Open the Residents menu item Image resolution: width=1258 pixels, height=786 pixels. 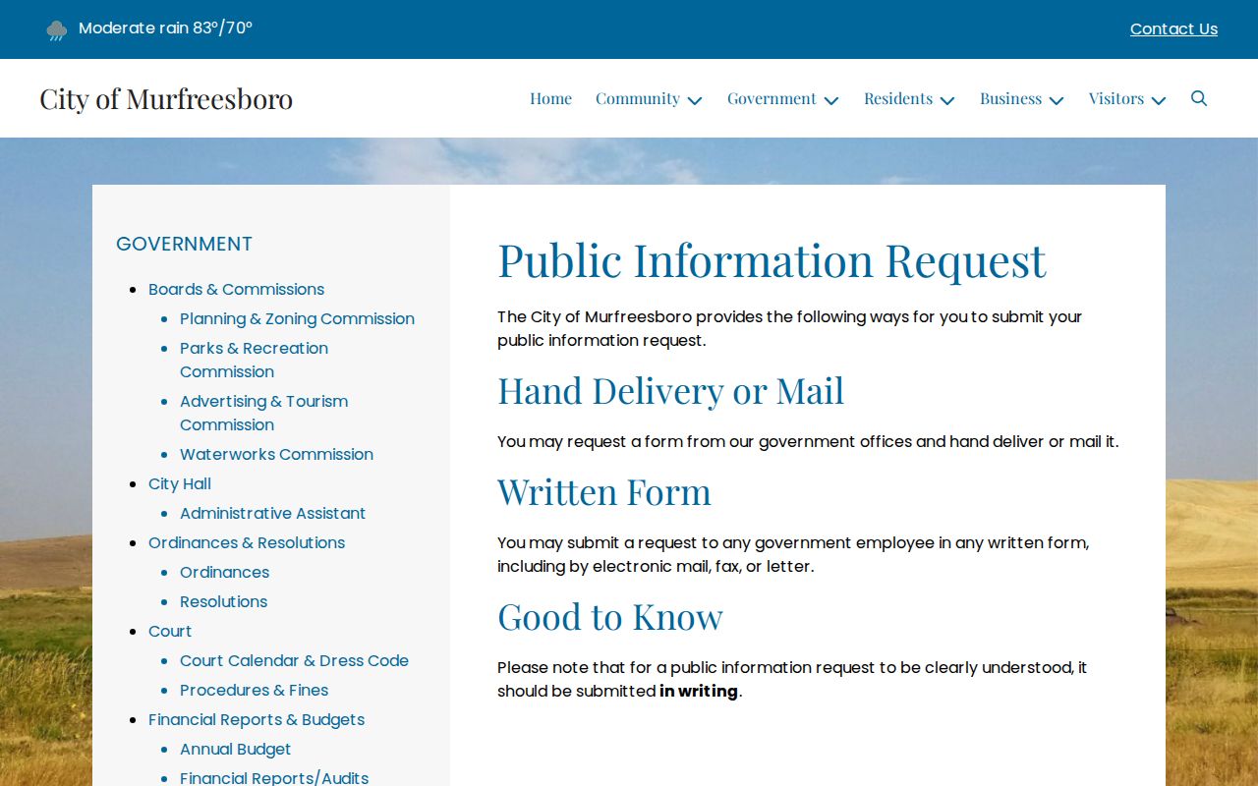point(898,98)
